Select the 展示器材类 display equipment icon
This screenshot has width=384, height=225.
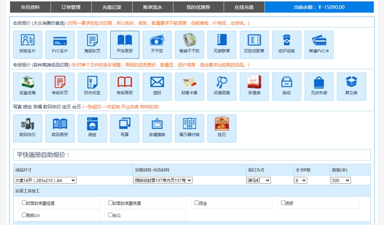pos(190,128)
